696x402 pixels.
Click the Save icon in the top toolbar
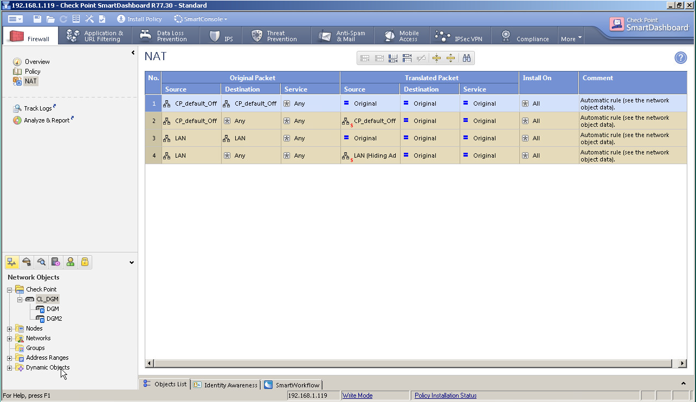37,19
